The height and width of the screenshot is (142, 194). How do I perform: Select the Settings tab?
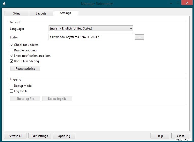pyautogui.click(x=66, y=13)
